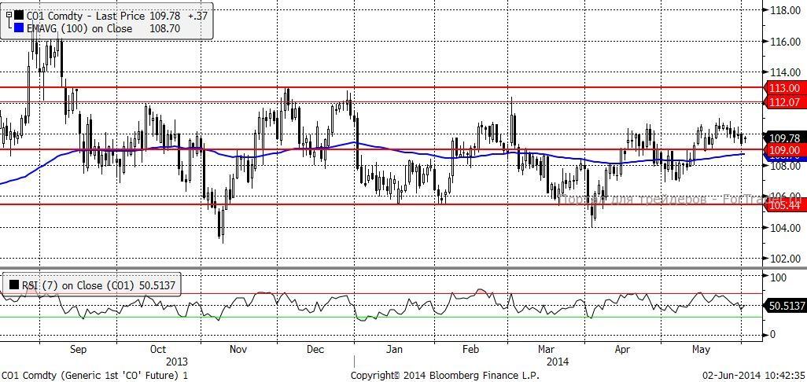Viewport: 807px width, 382px height.
Task: Click the 50.5137 RSI value tag
Action: pyautogui.click(x=787, y=306)
